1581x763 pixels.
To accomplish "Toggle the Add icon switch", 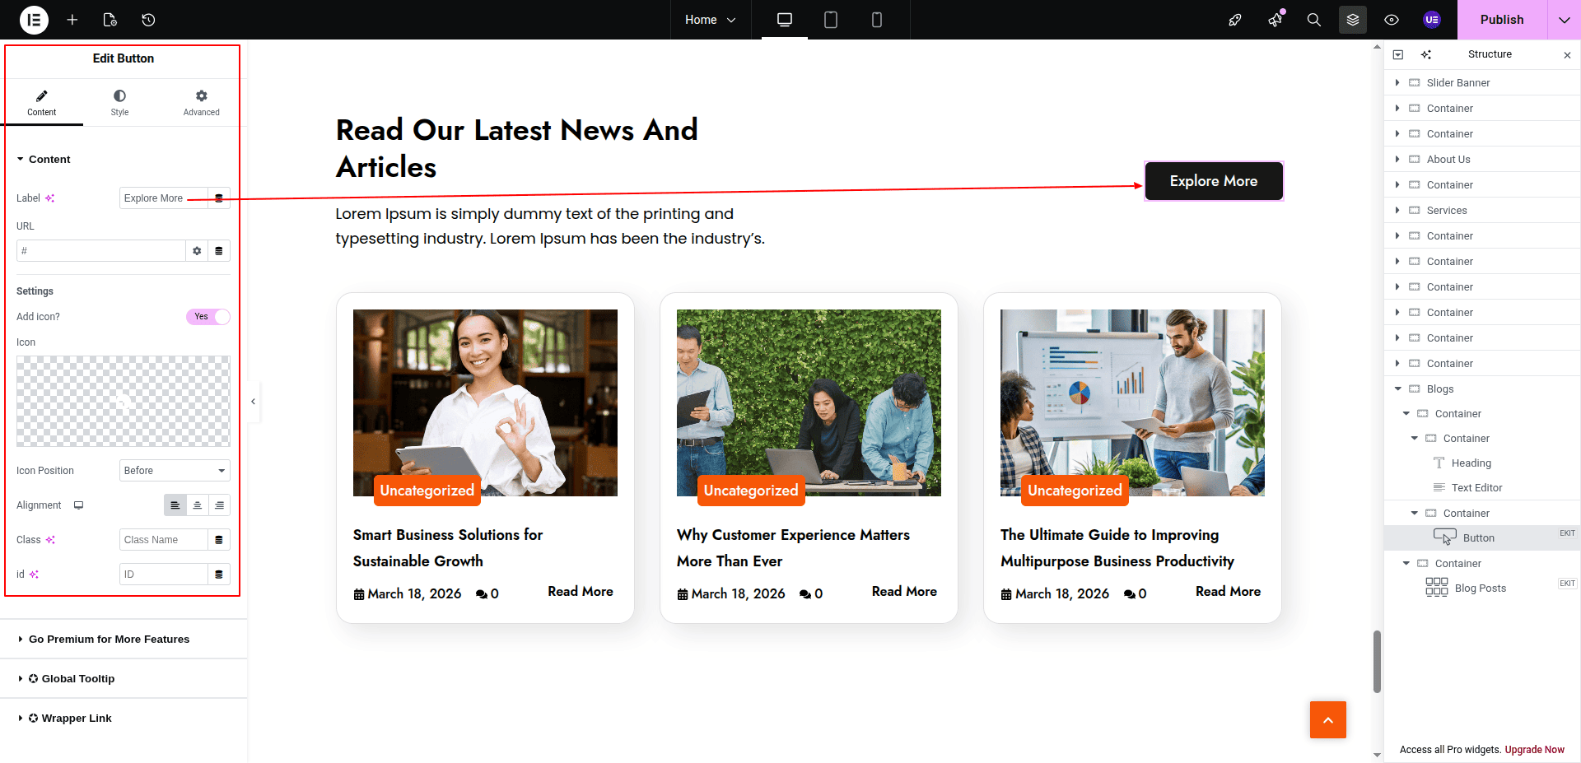I will click(208, 317).
